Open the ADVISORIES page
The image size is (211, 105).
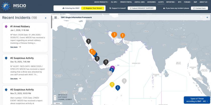click(x=151, y=2)
